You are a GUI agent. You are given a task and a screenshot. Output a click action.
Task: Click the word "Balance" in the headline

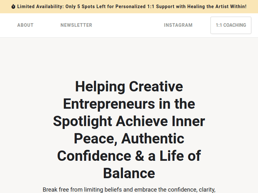coord(129,173)
